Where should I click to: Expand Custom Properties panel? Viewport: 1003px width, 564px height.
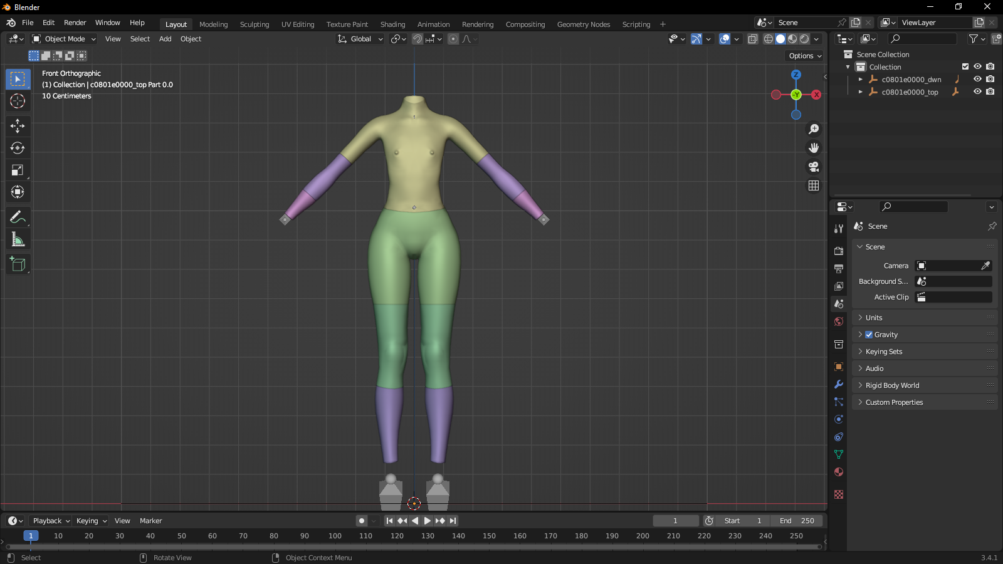(x=925, y=402)
